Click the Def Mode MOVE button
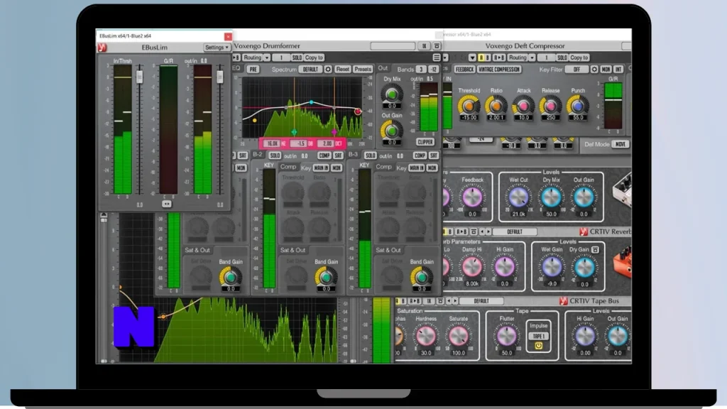The height and width of the screenshot is (409, 727). pyautogui.click(x=621, y=144)
